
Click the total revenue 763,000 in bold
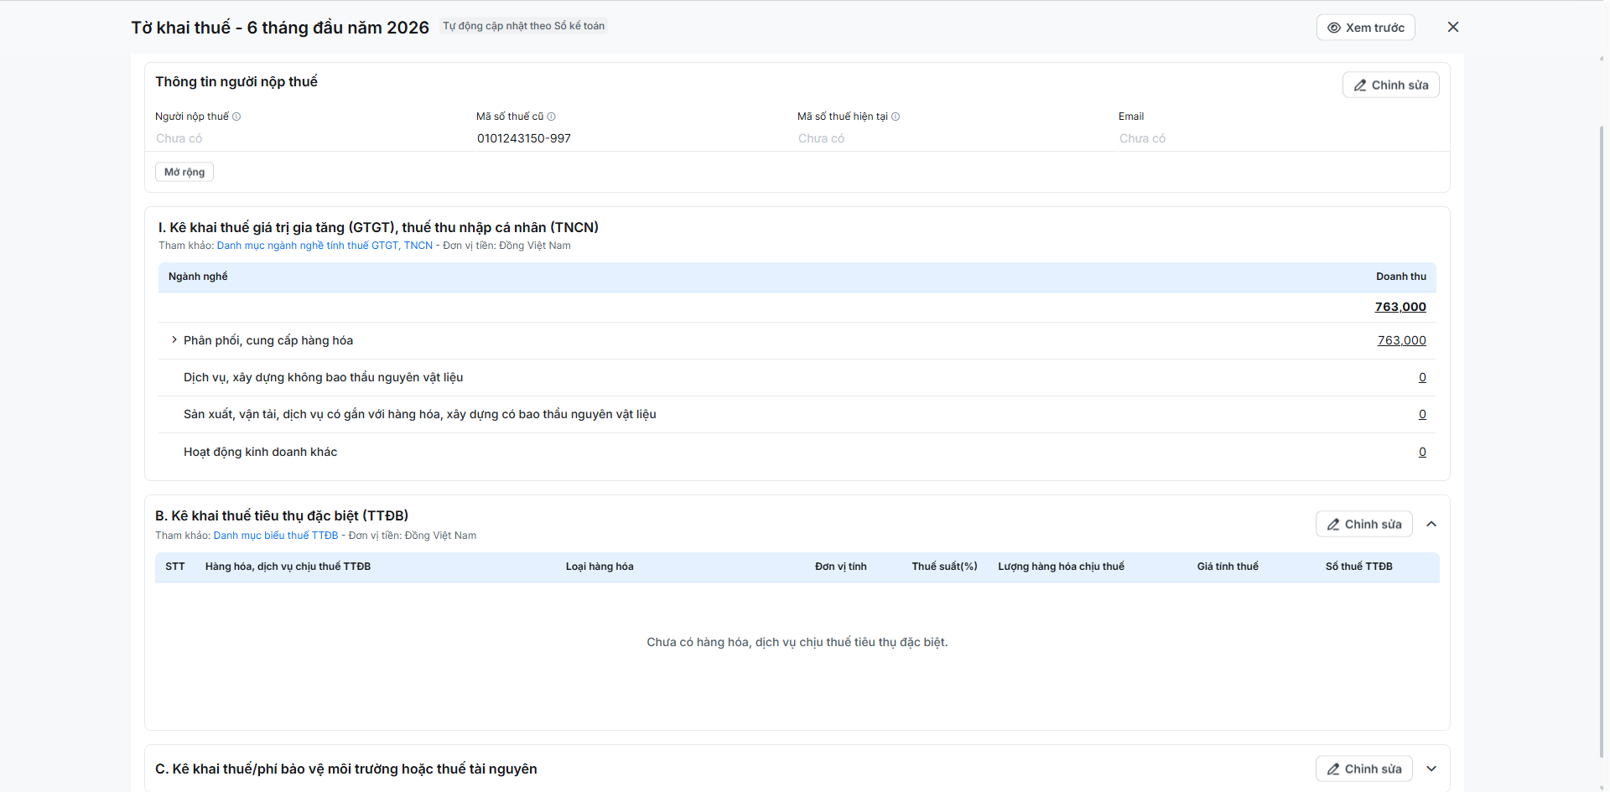[x=1400, y=307]
